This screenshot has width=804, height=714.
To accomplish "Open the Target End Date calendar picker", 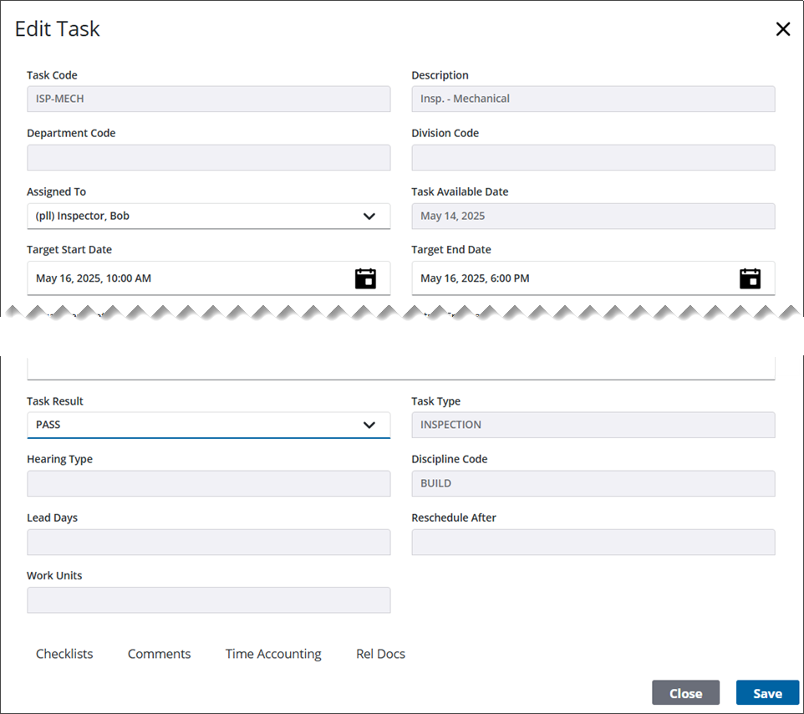I will click(x=750, y=278).
